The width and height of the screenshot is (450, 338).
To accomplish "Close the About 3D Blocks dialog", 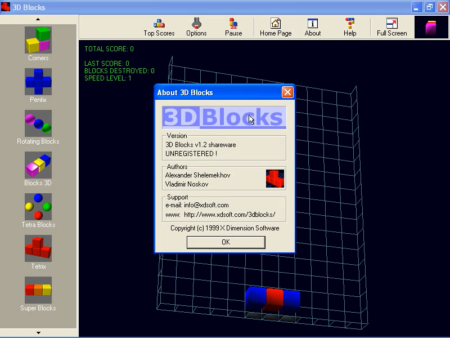I will pyautogui.click(x=287, y=92).
